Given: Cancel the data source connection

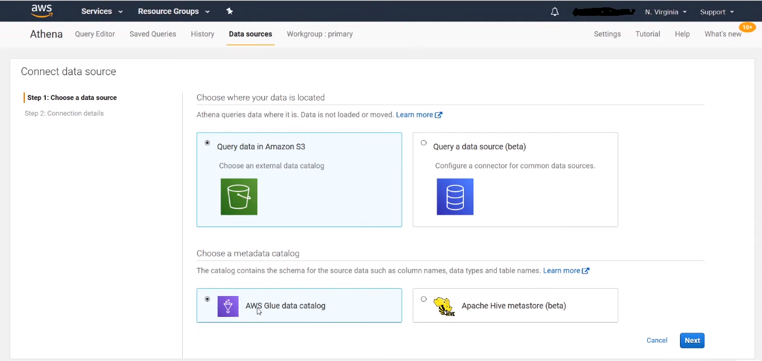Looking at the screenshot, I should 656,340.
